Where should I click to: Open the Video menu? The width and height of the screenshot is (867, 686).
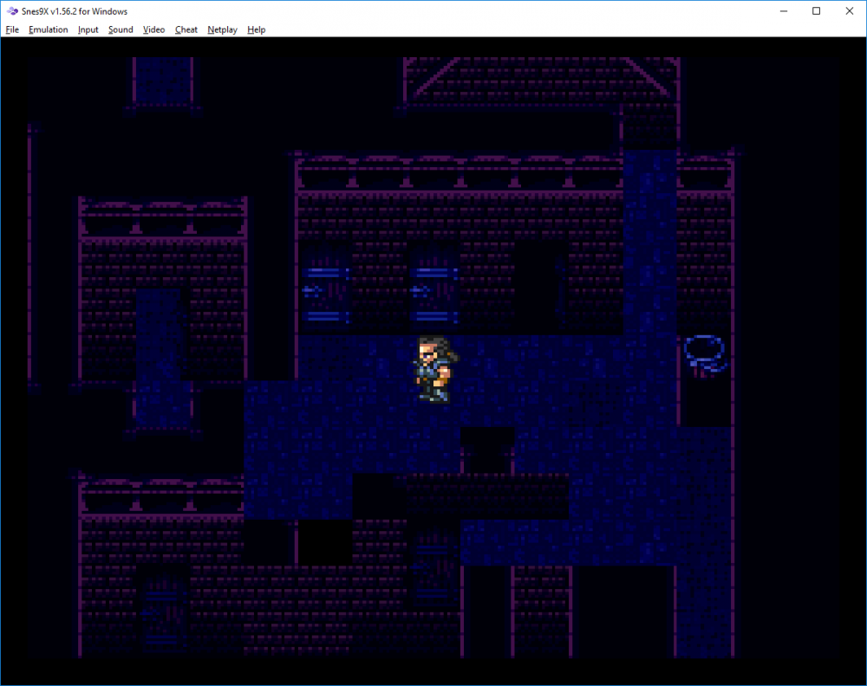tap(153, 29)
